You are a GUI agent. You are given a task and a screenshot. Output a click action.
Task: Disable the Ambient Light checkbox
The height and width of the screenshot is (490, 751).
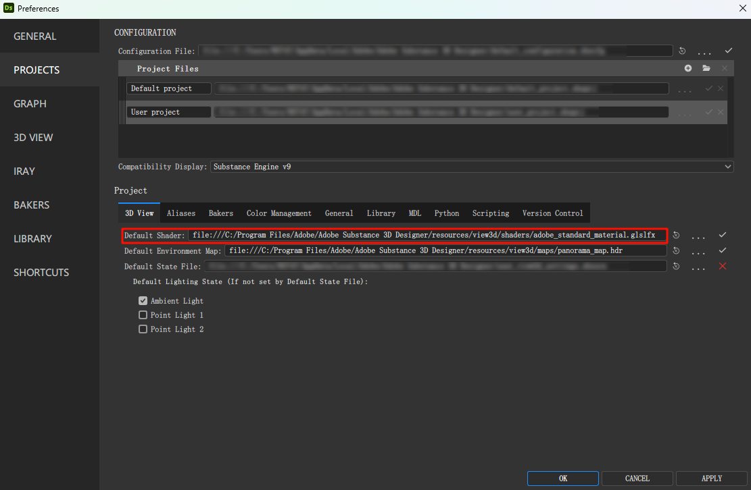(x=143, y=301)
